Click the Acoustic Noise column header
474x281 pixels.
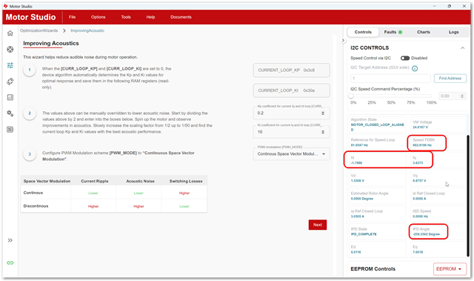click(x=140, y=181)
